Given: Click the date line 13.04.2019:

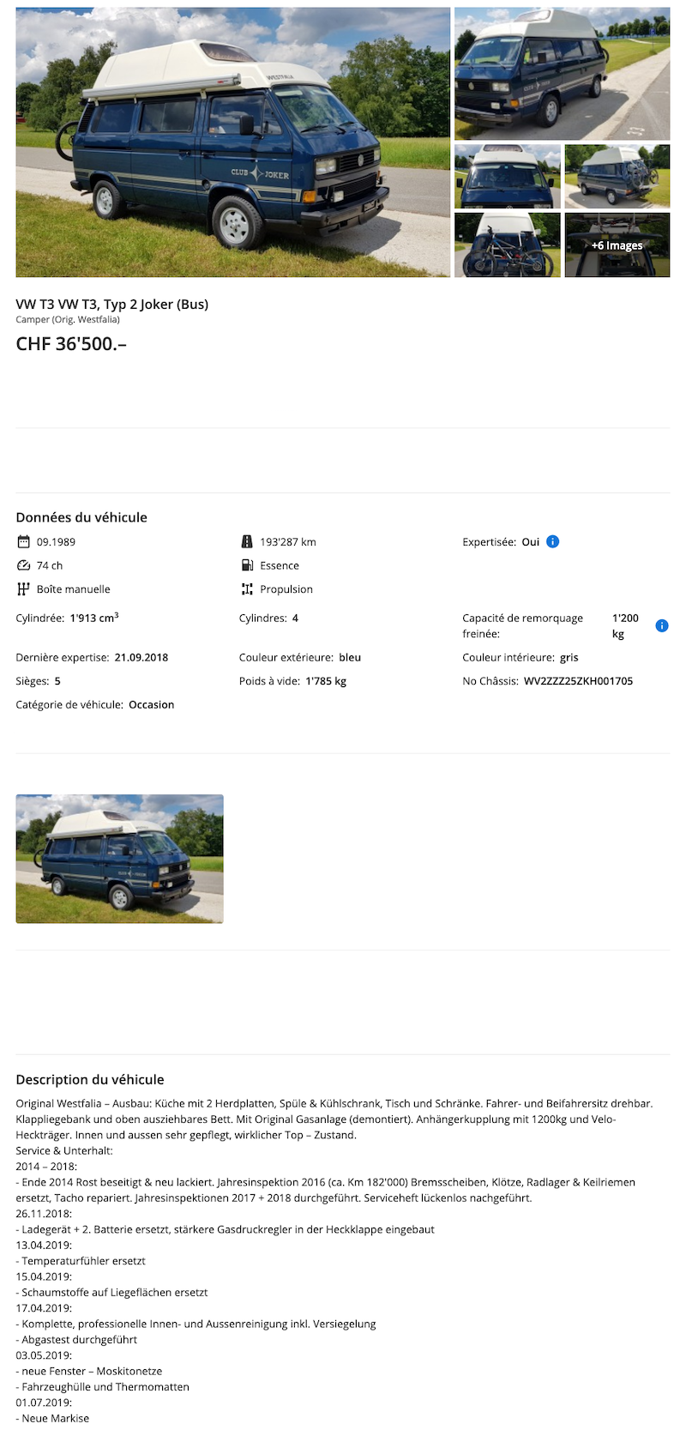Looking at the screenshot, I should coord(44,1245).
